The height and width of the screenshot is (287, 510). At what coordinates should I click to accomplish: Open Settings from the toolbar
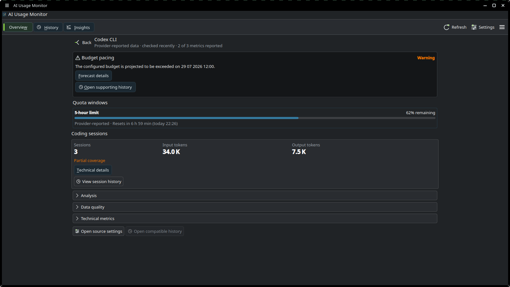[483, 27]
